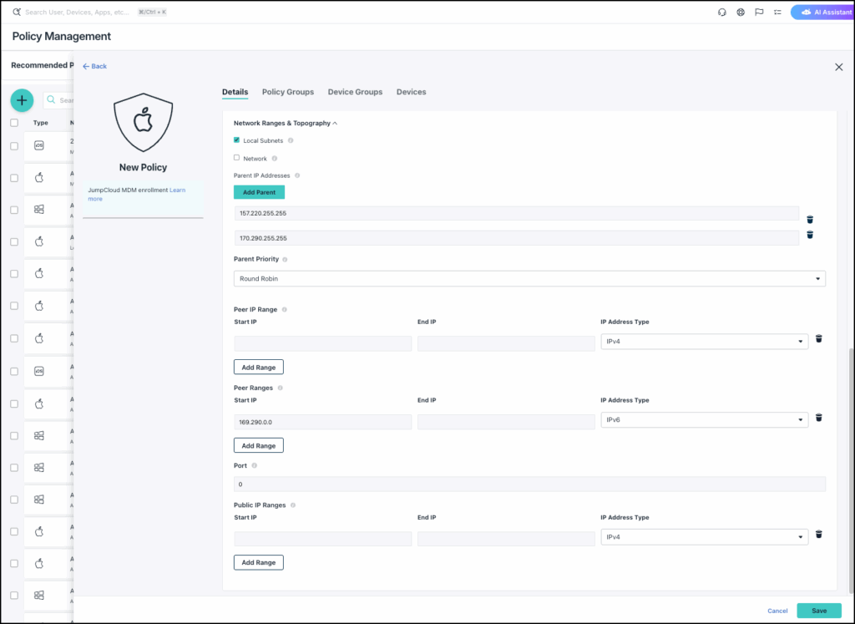855x624 pixels.
Task: Remove the Peer IP Range row
Action: pyautogui.click(x=818, y=338)
